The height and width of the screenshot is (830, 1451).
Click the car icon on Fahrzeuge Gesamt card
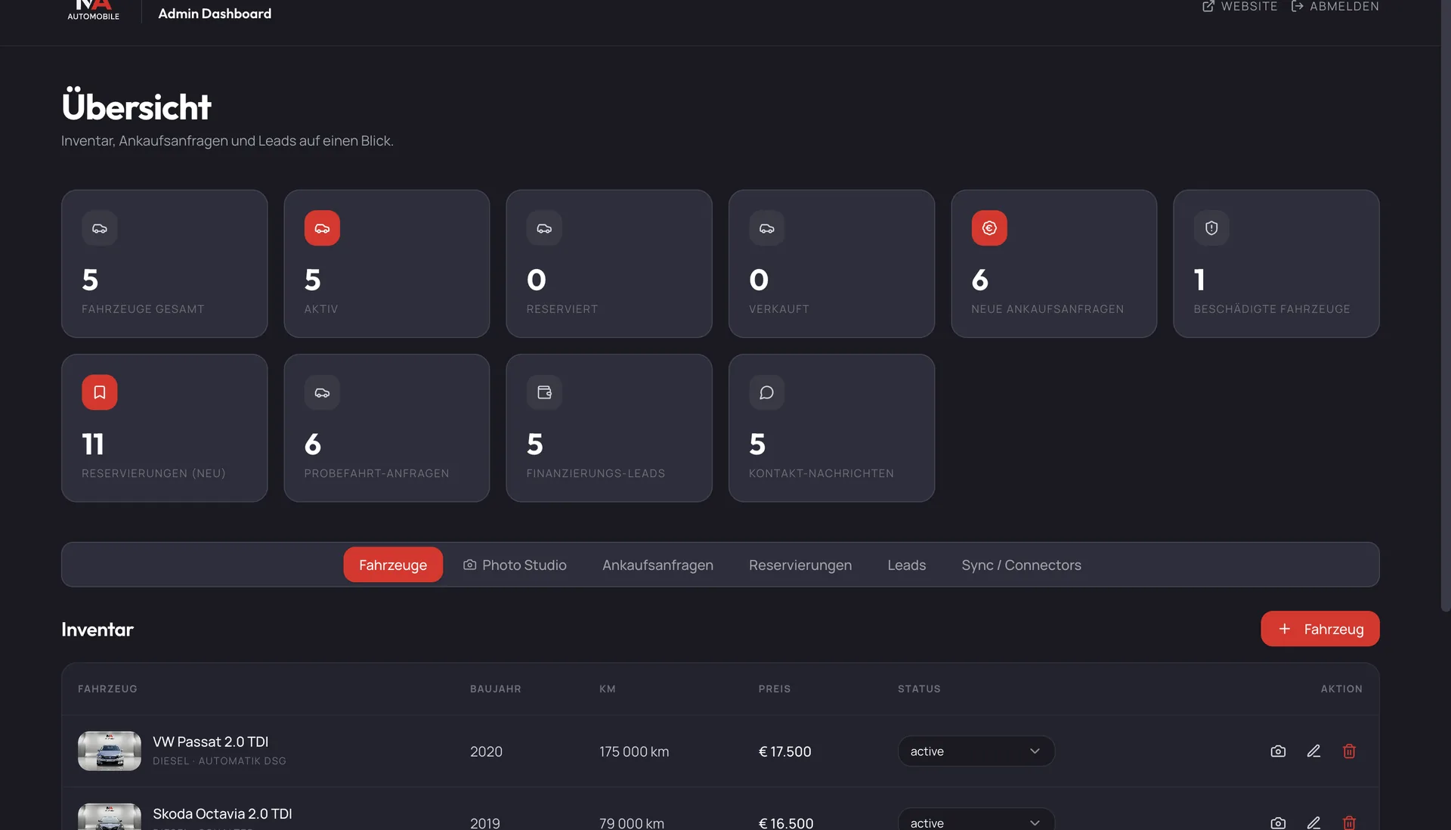[100, 228]
